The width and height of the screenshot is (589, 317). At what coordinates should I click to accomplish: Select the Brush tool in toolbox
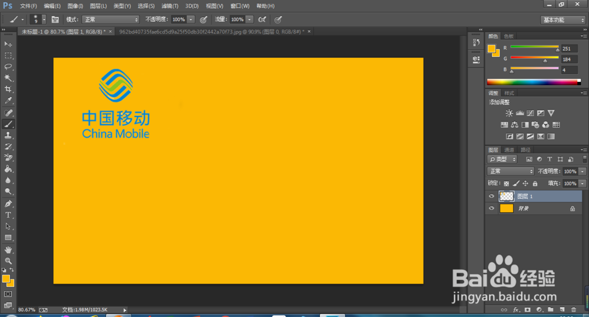8,124
